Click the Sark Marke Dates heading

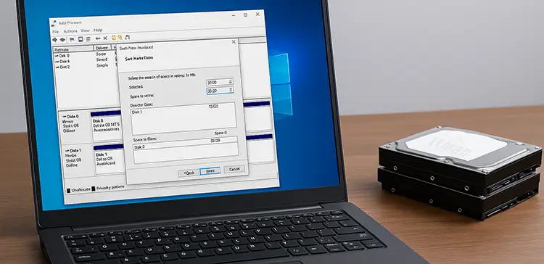[x=139, y=58]
